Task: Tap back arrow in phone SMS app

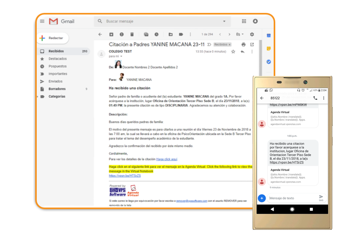Action: pos(262,98)
